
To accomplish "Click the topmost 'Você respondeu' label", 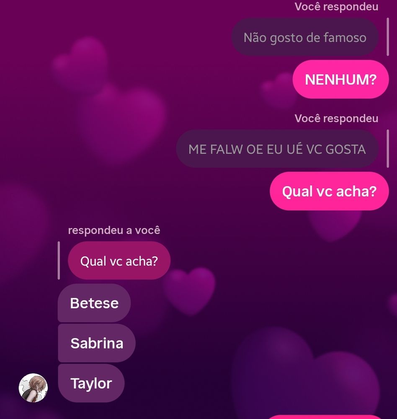I will point(336,7).
